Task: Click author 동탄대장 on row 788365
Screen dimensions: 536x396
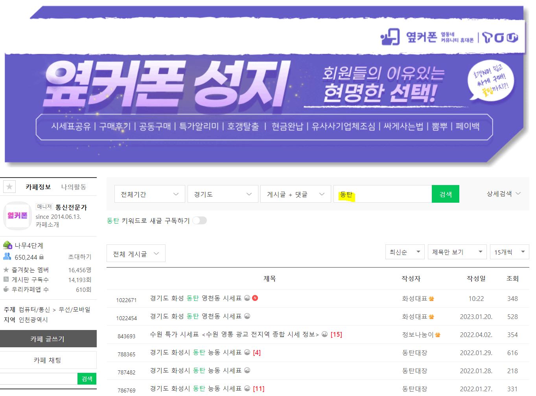Action: (x=414, y=353)
